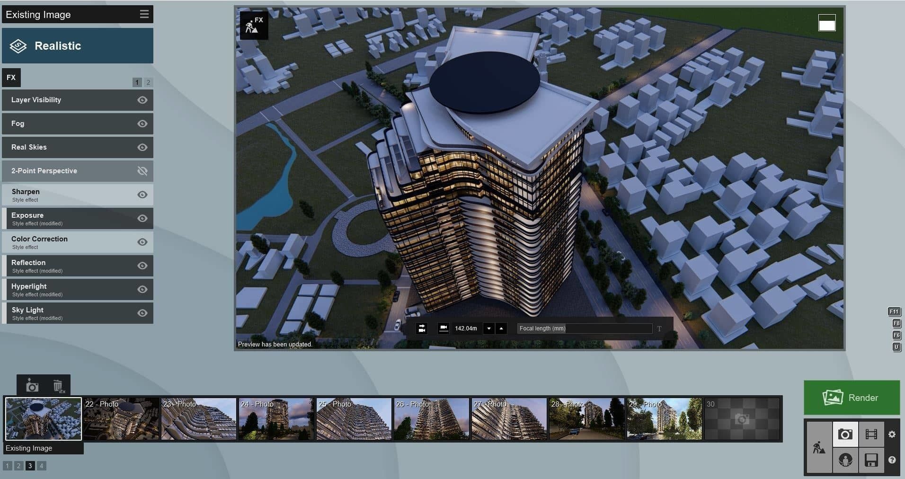
Task: Open the Color Correction style effect
Action: pyautogui.click(x=78, y=242)
